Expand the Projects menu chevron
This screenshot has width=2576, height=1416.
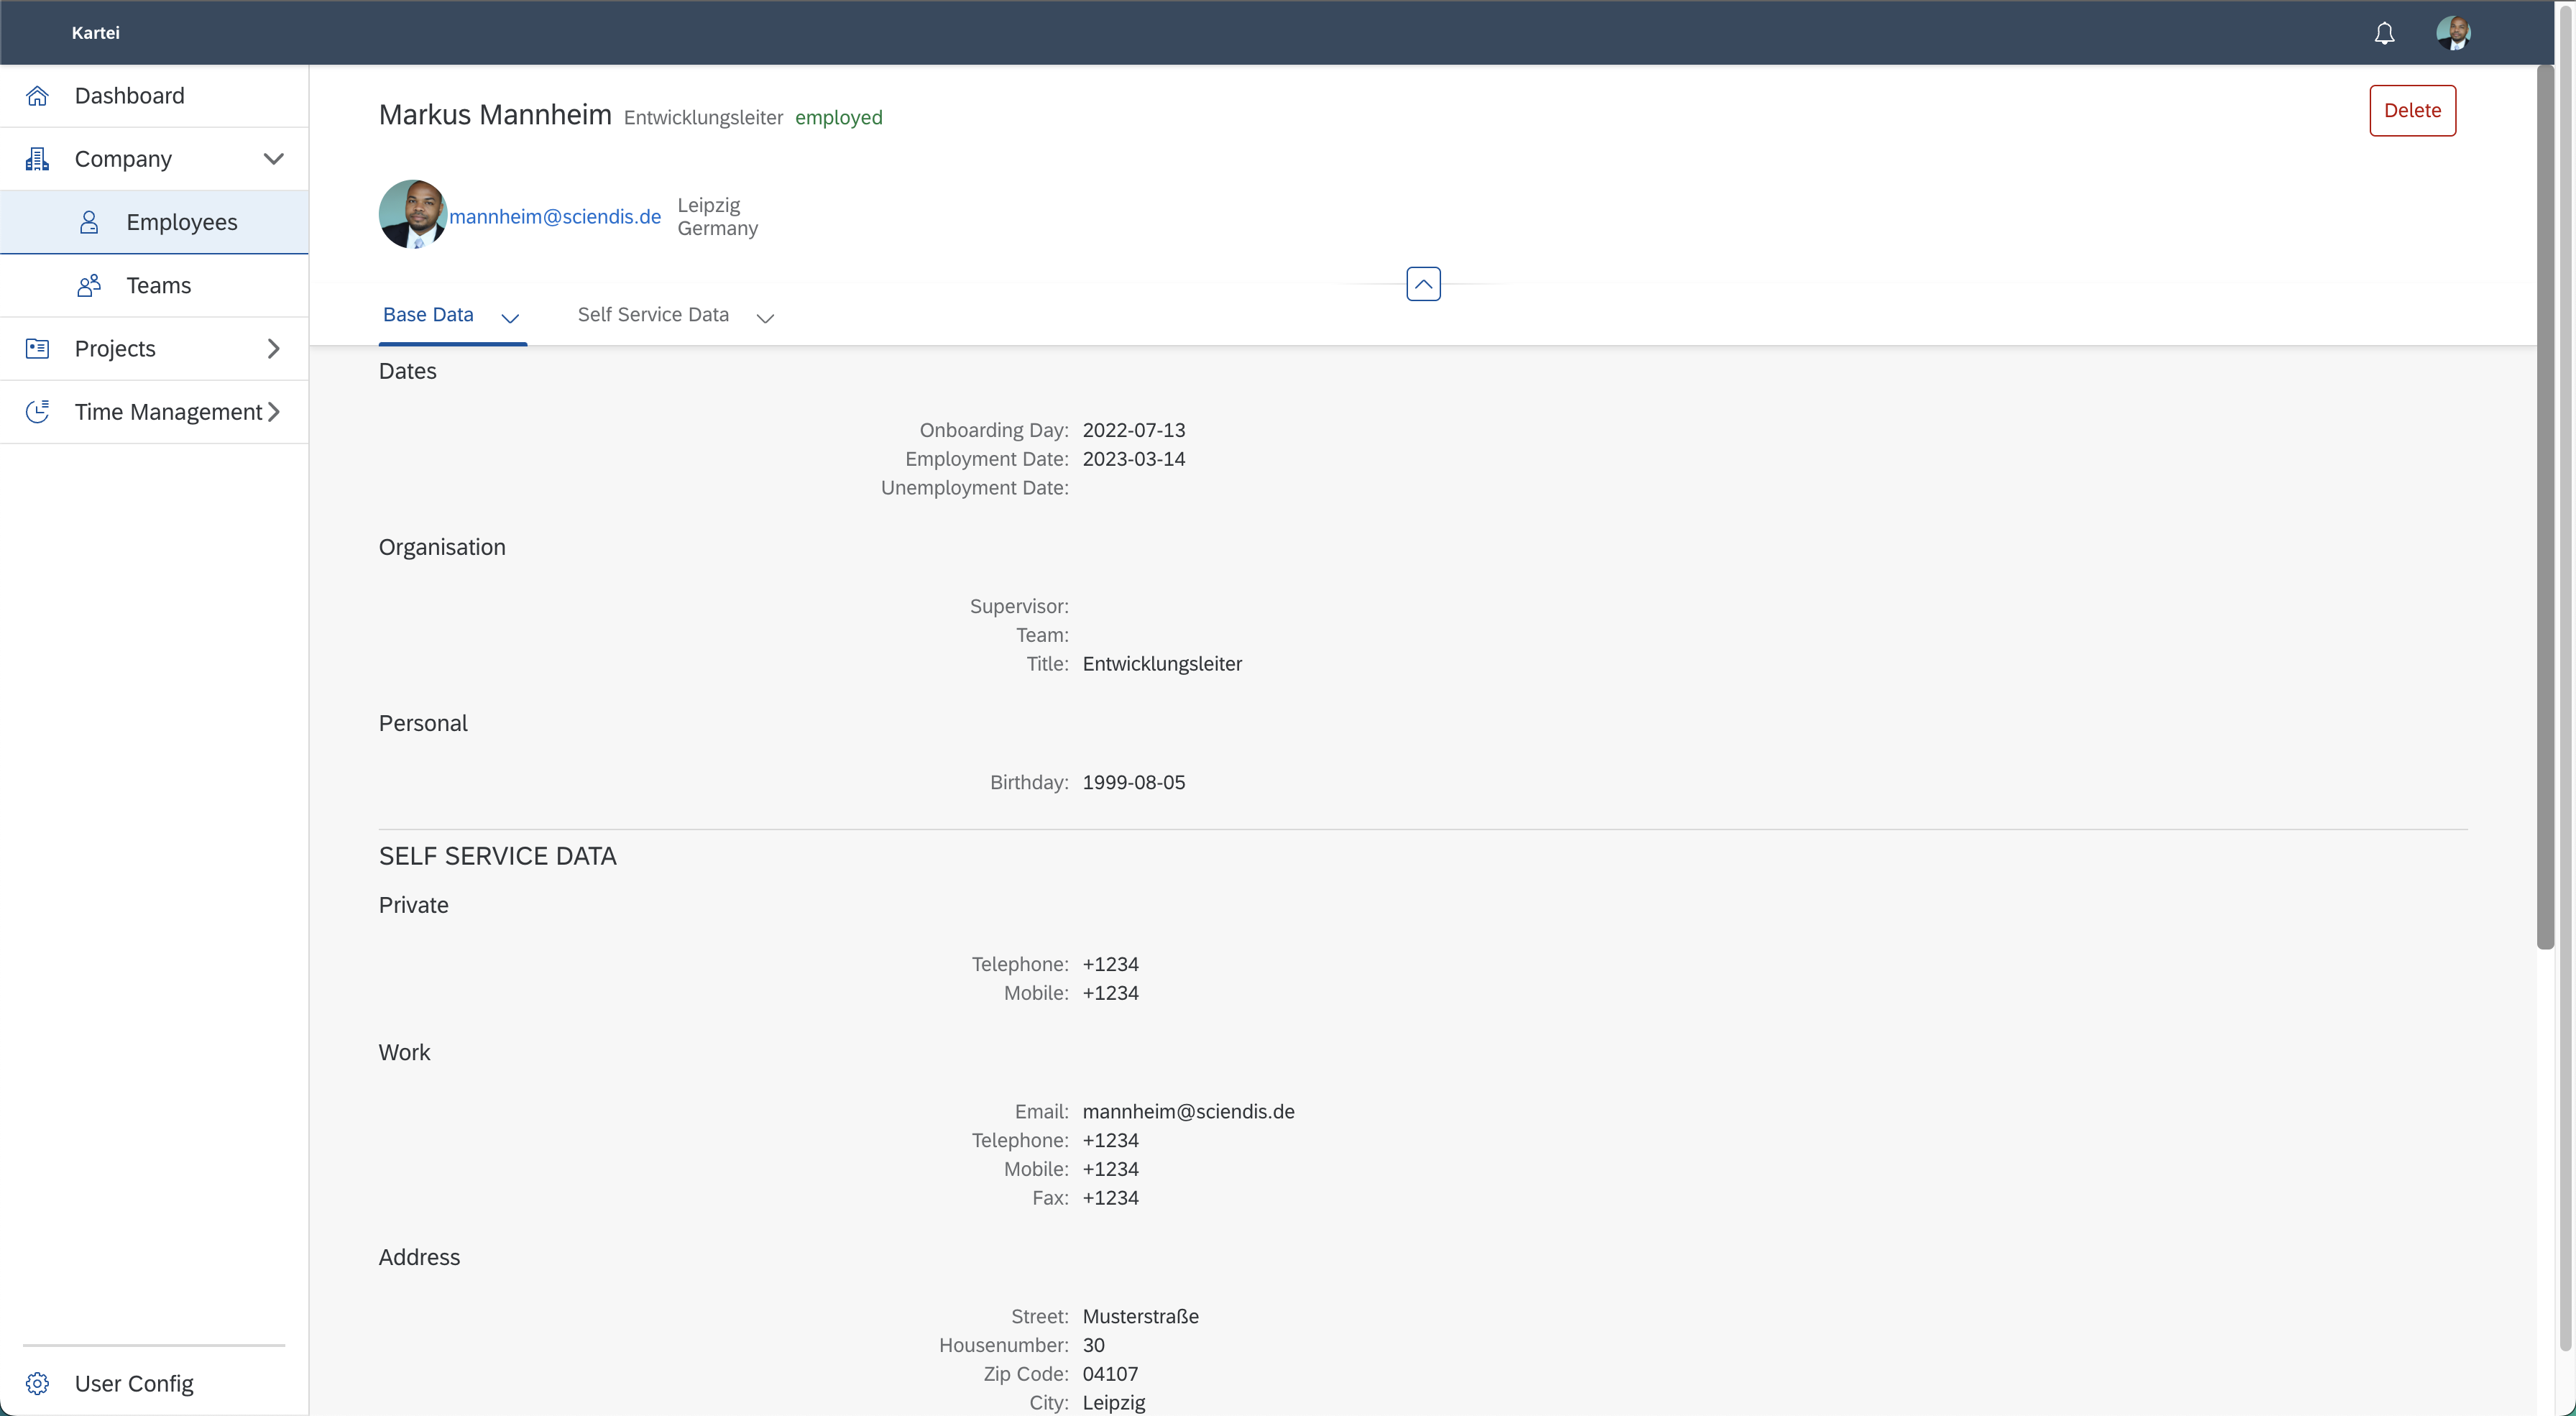(273, 349)
